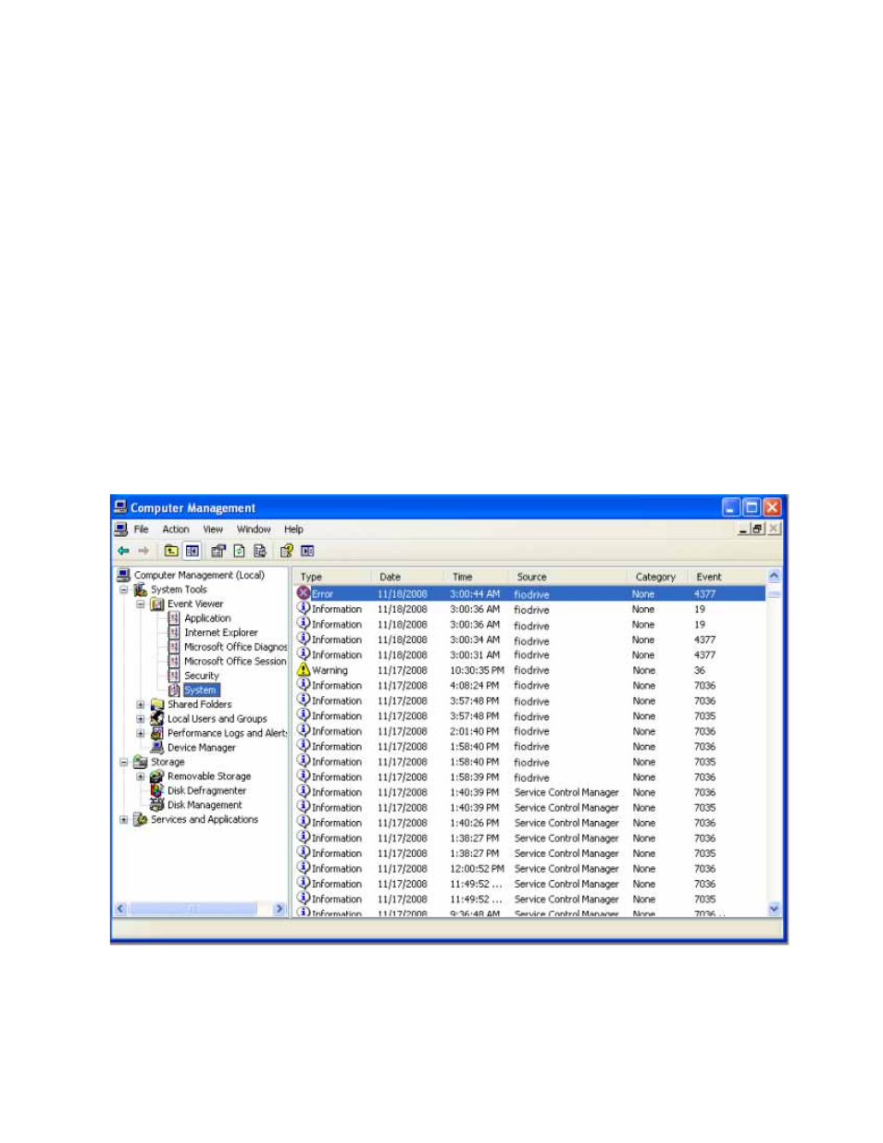The height and width of the screenshot is (1143, 883).
Task: Collapse the System Tools node
Action: pos(123,590)
